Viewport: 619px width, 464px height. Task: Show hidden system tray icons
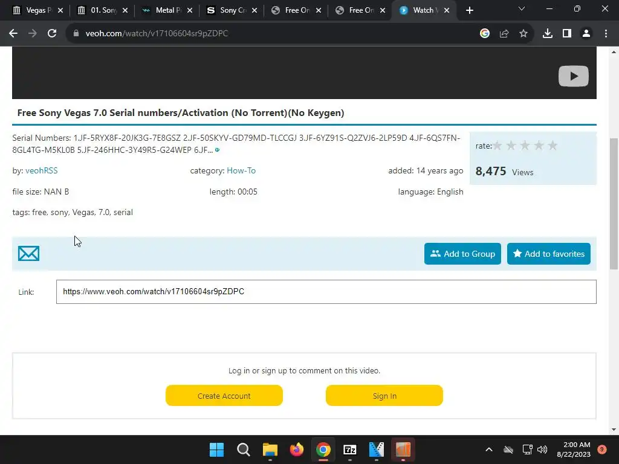[488, 449]
